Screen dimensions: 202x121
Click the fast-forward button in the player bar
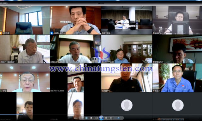point(106,118)
